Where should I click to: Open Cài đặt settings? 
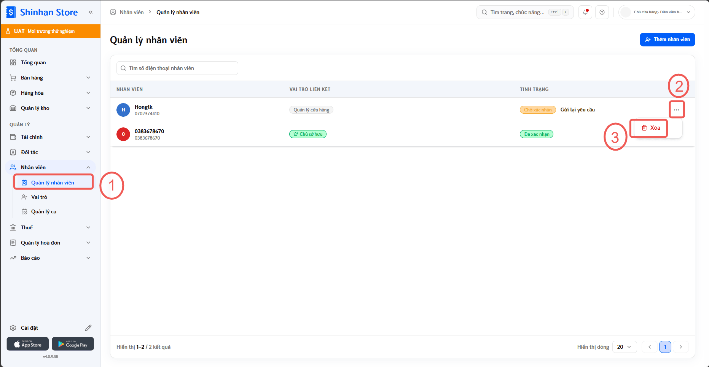pyautogui.click(x=30, y=328)
